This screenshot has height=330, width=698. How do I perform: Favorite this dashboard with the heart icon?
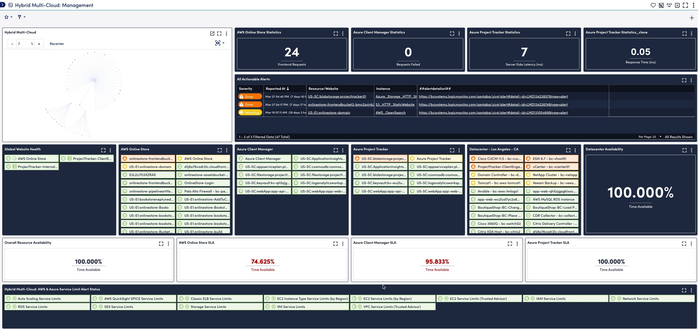tap(653, 5)
